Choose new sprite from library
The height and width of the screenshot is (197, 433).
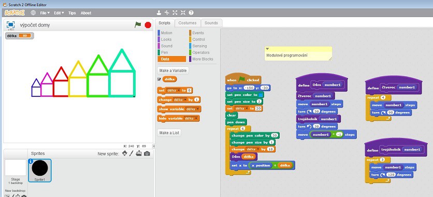coord(125,153)
